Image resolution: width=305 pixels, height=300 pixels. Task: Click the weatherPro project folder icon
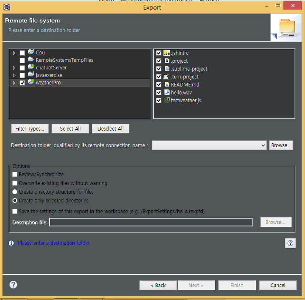tap(31, 82)
